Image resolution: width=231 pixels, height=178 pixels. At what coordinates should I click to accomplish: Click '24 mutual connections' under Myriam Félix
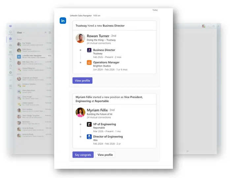[99, 117]
